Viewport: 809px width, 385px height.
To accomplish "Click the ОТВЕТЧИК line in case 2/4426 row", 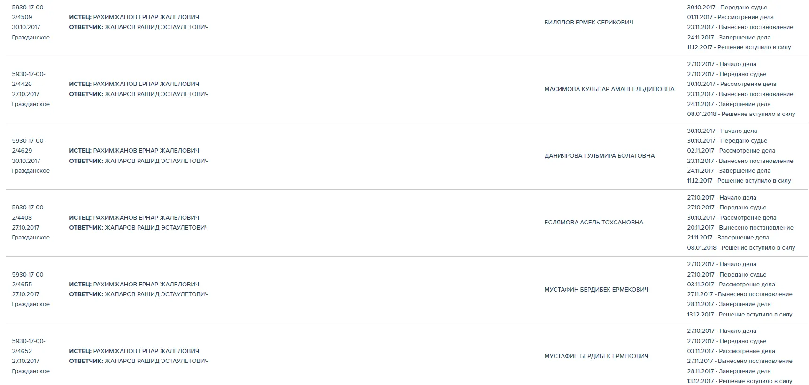I will click(139, 94).
